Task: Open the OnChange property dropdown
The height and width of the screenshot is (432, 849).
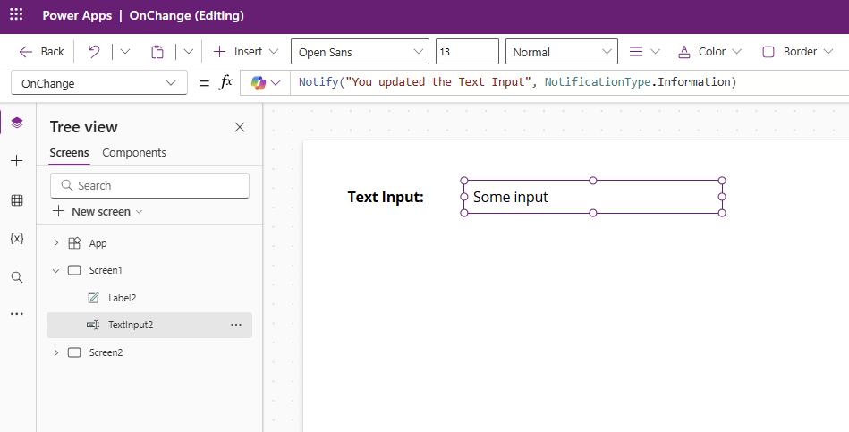Action: click(99, 83)
